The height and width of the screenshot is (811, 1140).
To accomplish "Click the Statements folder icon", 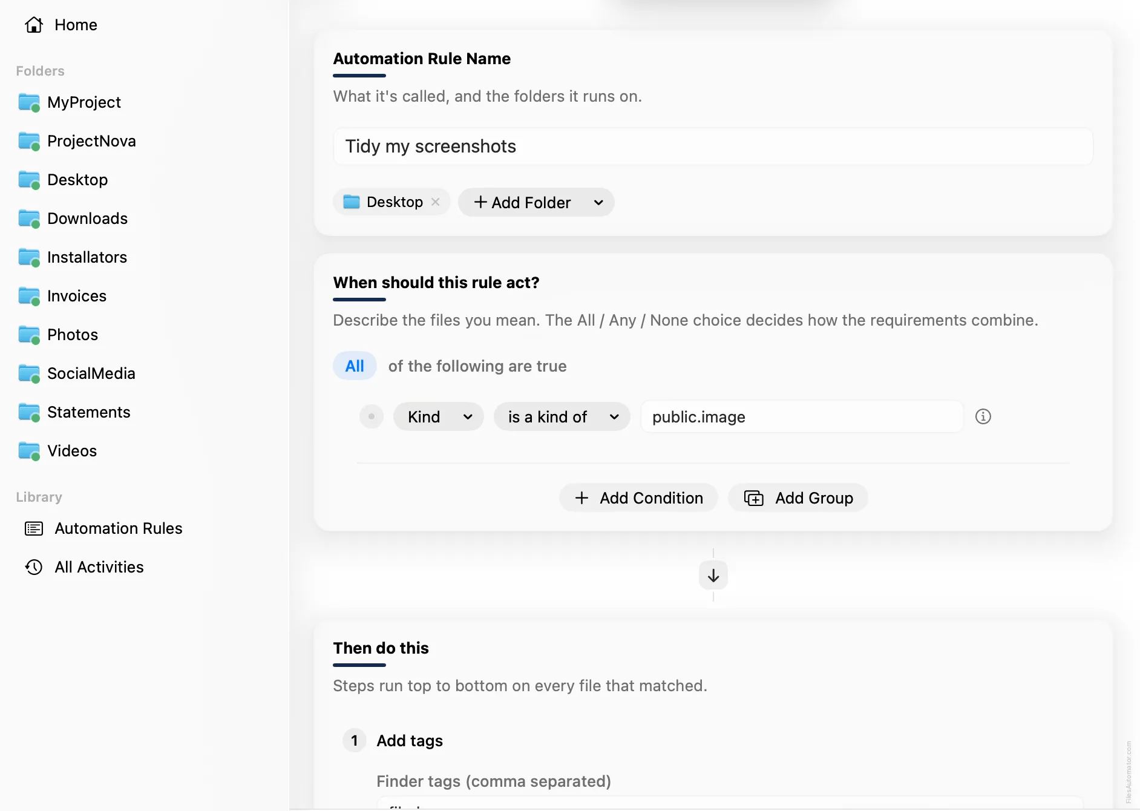I will coord(29,412).
